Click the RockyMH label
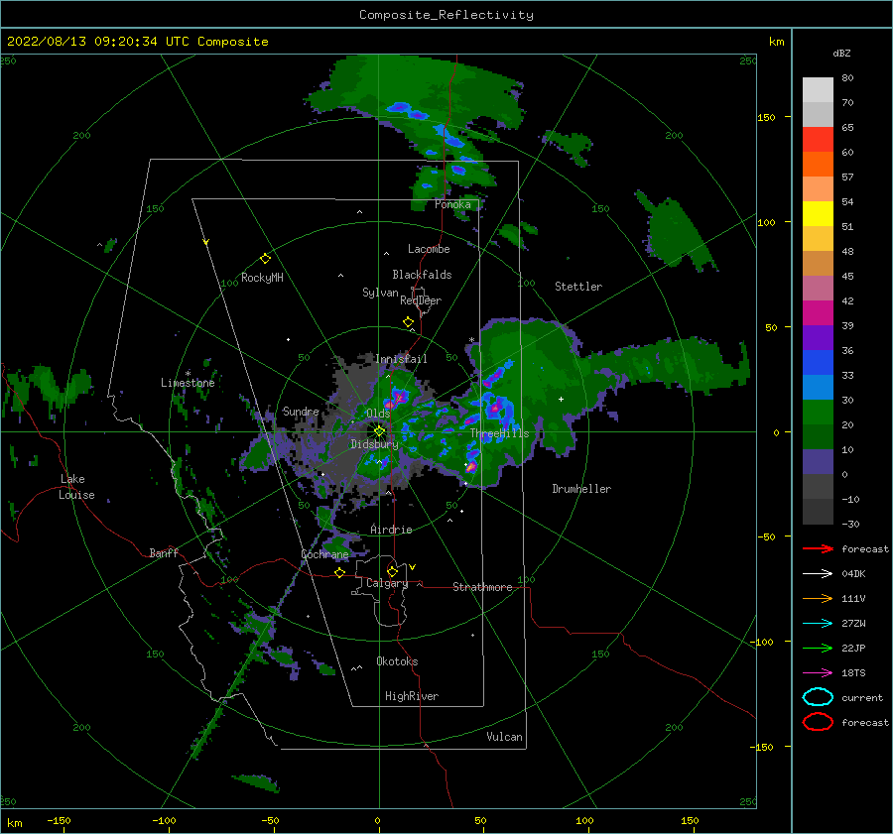893x834 pixels. tap(262, 278)
